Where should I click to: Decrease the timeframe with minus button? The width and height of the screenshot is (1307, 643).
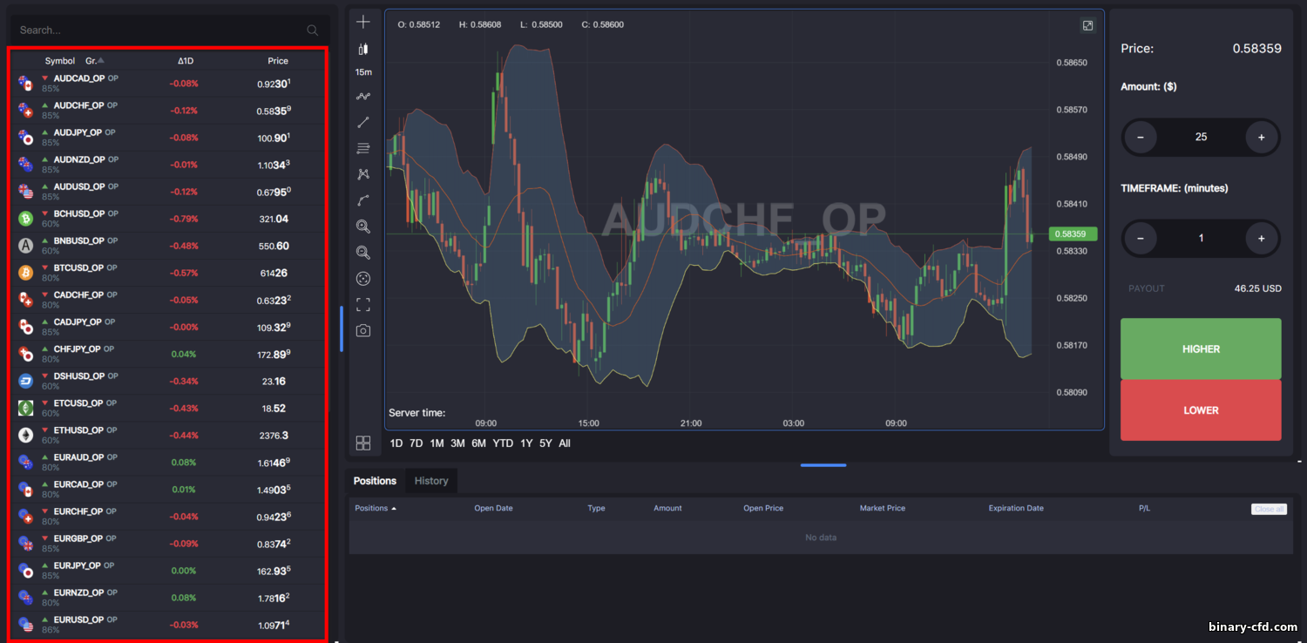1141,238
